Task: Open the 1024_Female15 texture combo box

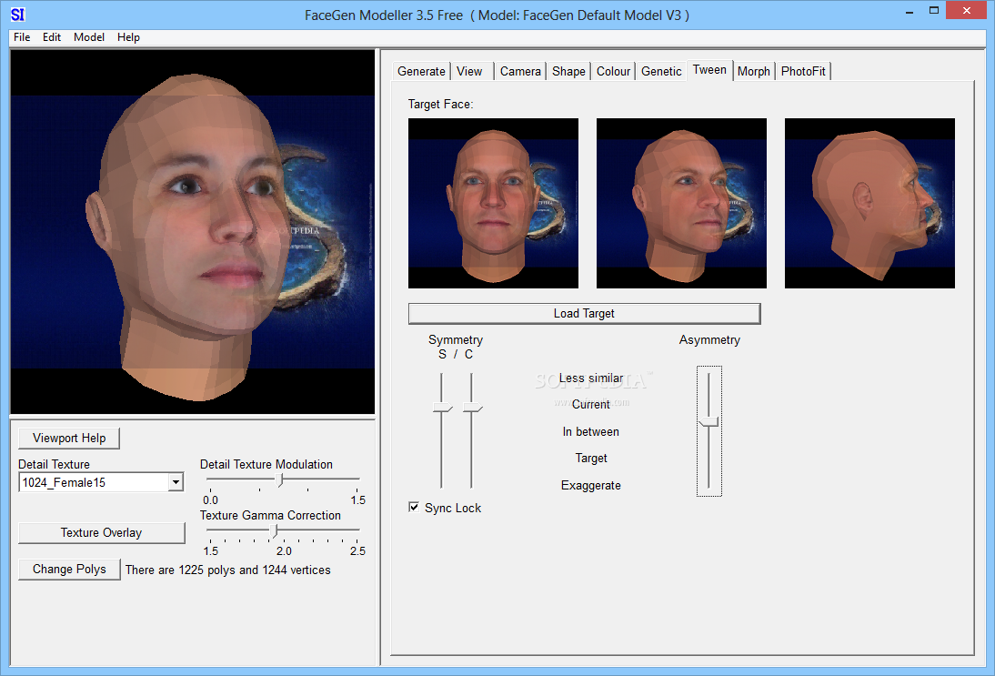Action: 101,482
